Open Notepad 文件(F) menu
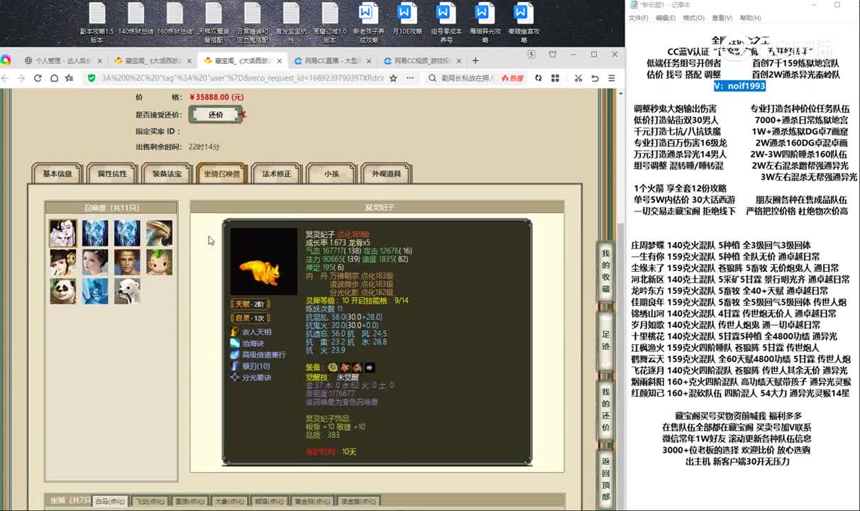 pyautogui.click(x=638, y=18)
